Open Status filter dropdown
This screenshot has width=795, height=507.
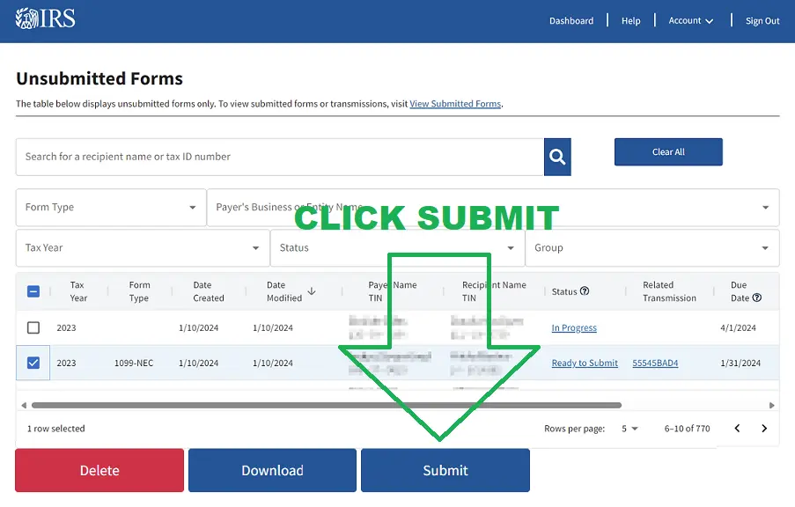coord(398,248)
